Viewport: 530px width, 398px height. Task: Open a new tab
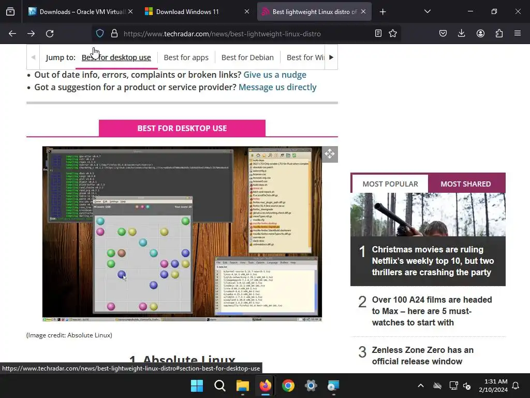[382, 12]
